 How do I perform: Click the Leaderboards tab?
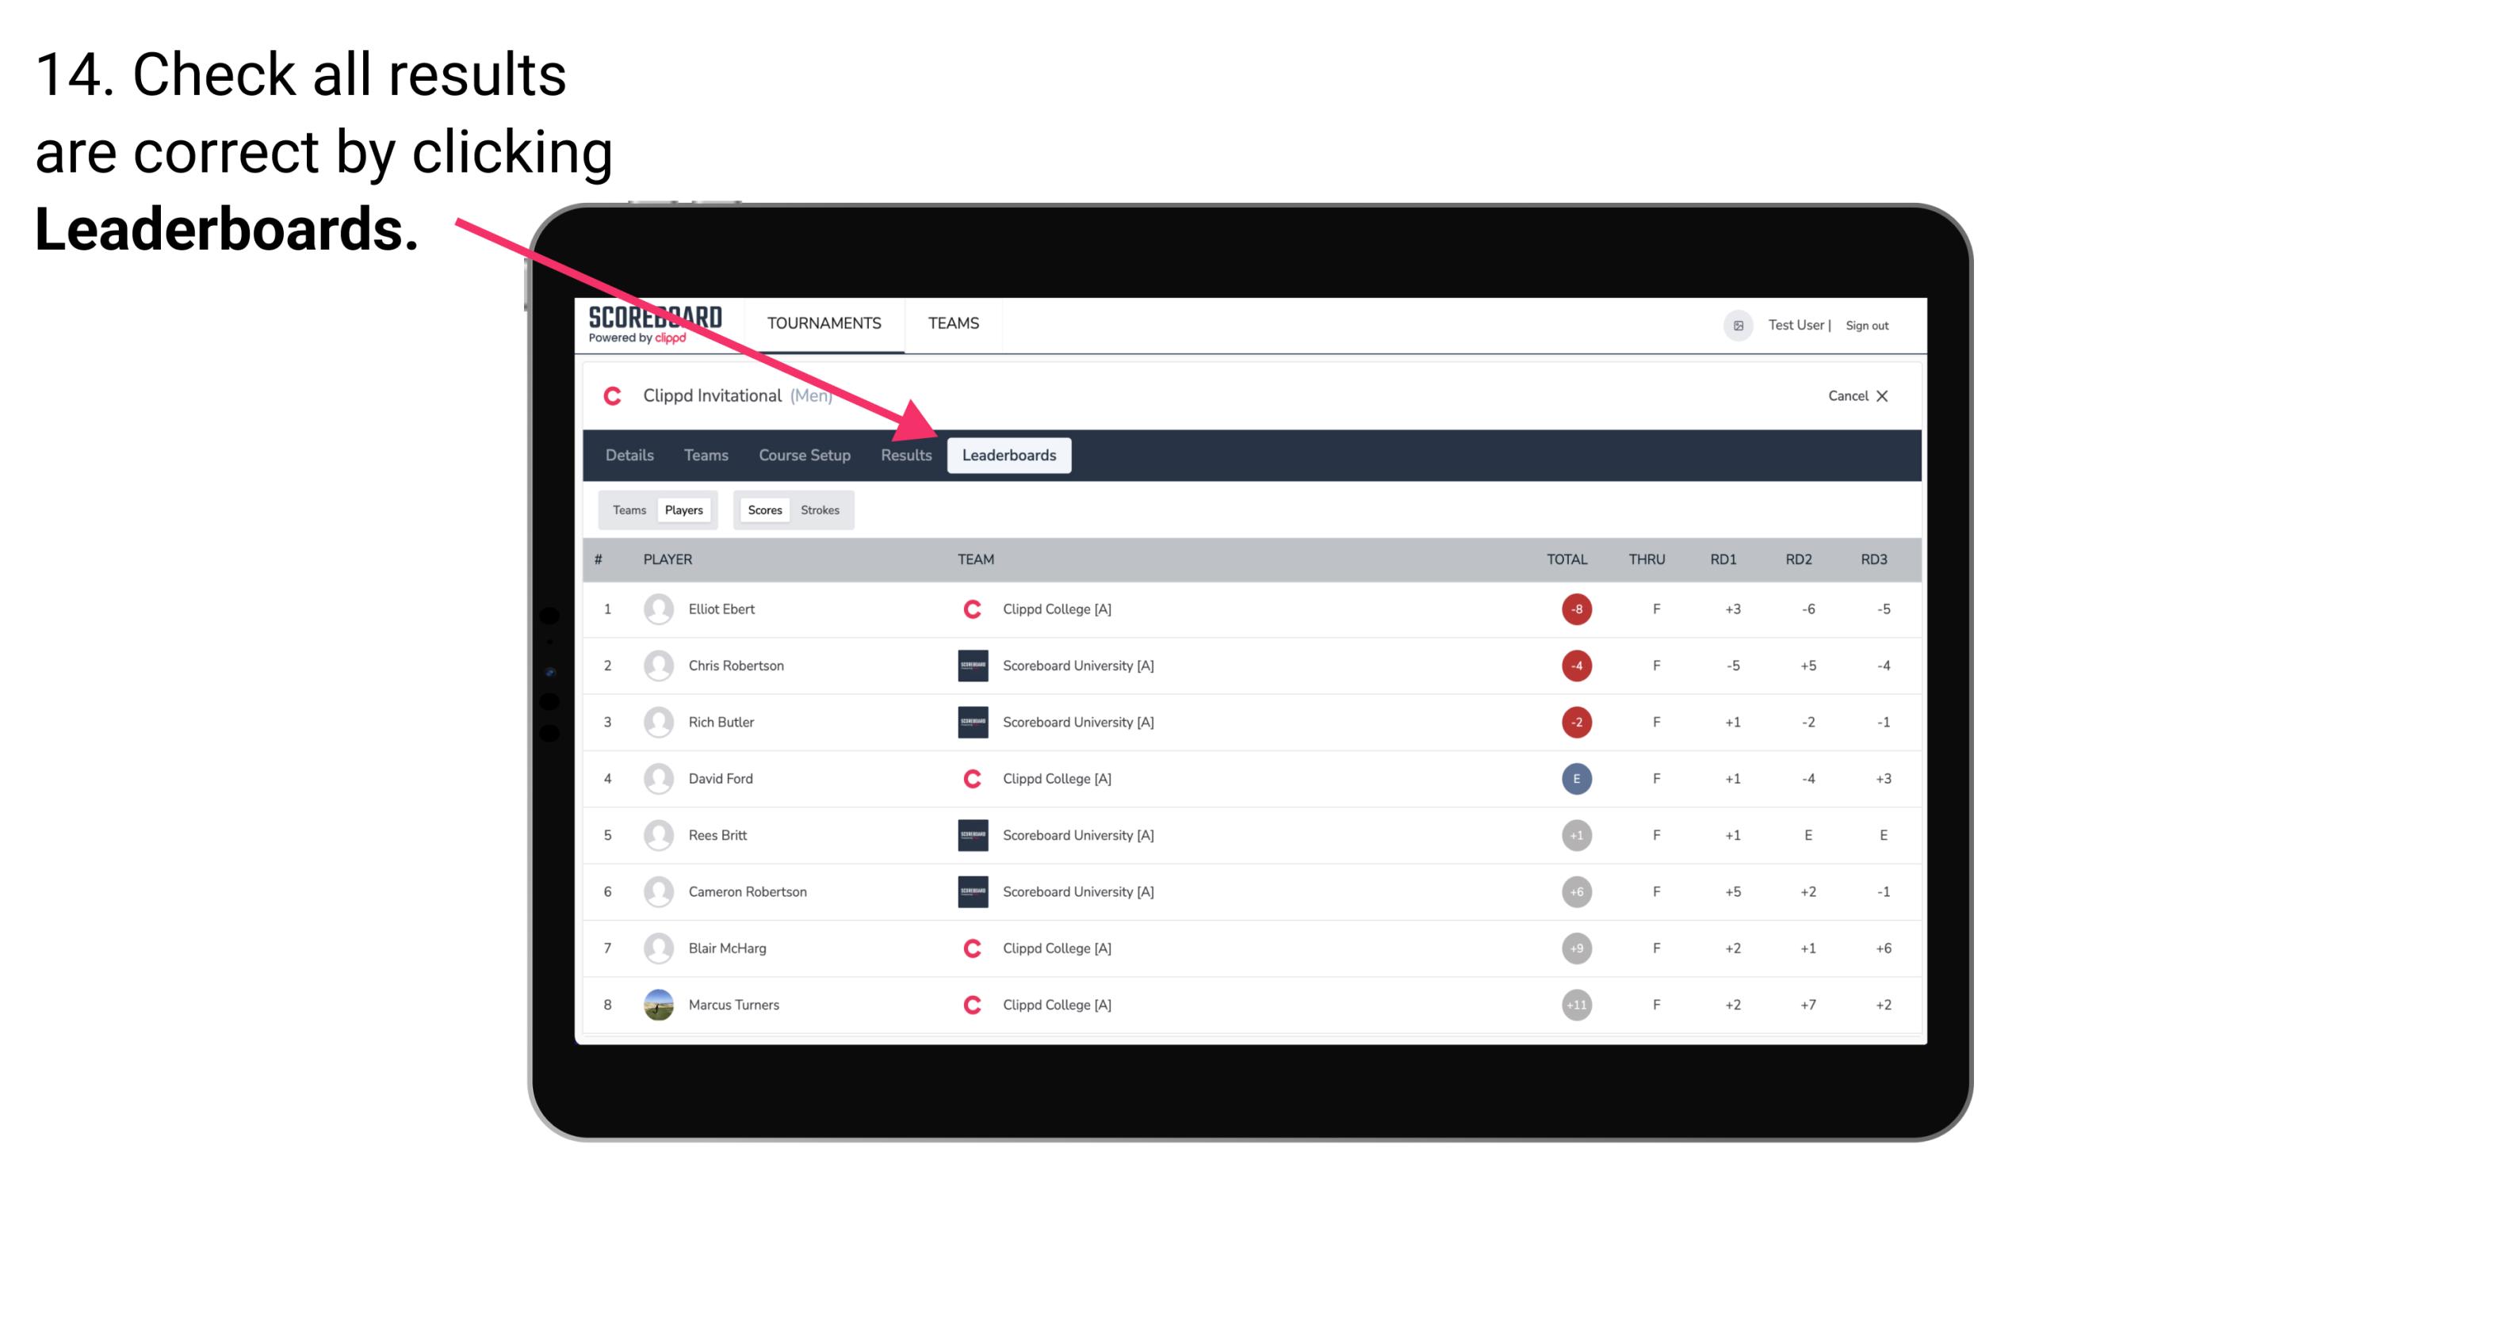1009,456
